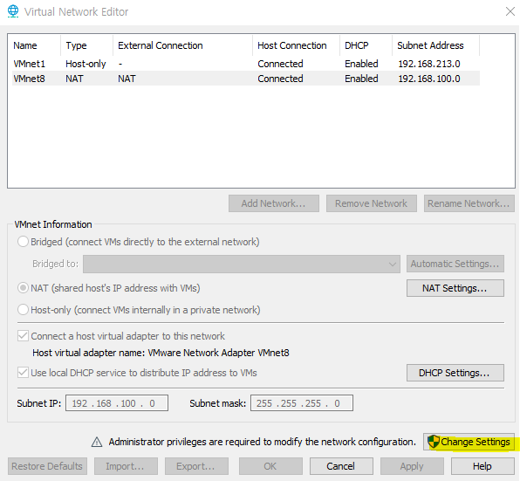Click the Host virtual adapter name text
Image resolution: width=520 pixels, height=481 pixels.
point(161,353)
